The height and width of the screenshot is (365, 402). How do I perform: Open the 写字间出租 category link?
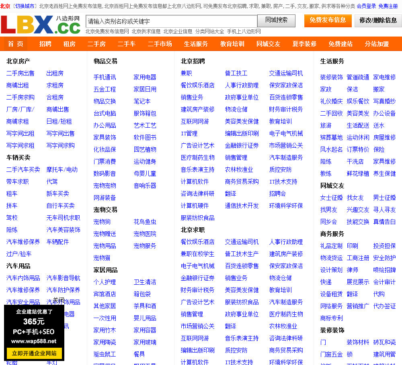pyautogui.click(x=20, y=133)
